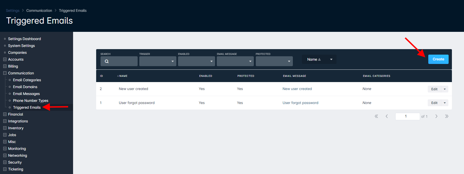This screenshot has width=464, height=174.
Task: Click 'None' category in New user created row
Action: click(x=367, y=89)
